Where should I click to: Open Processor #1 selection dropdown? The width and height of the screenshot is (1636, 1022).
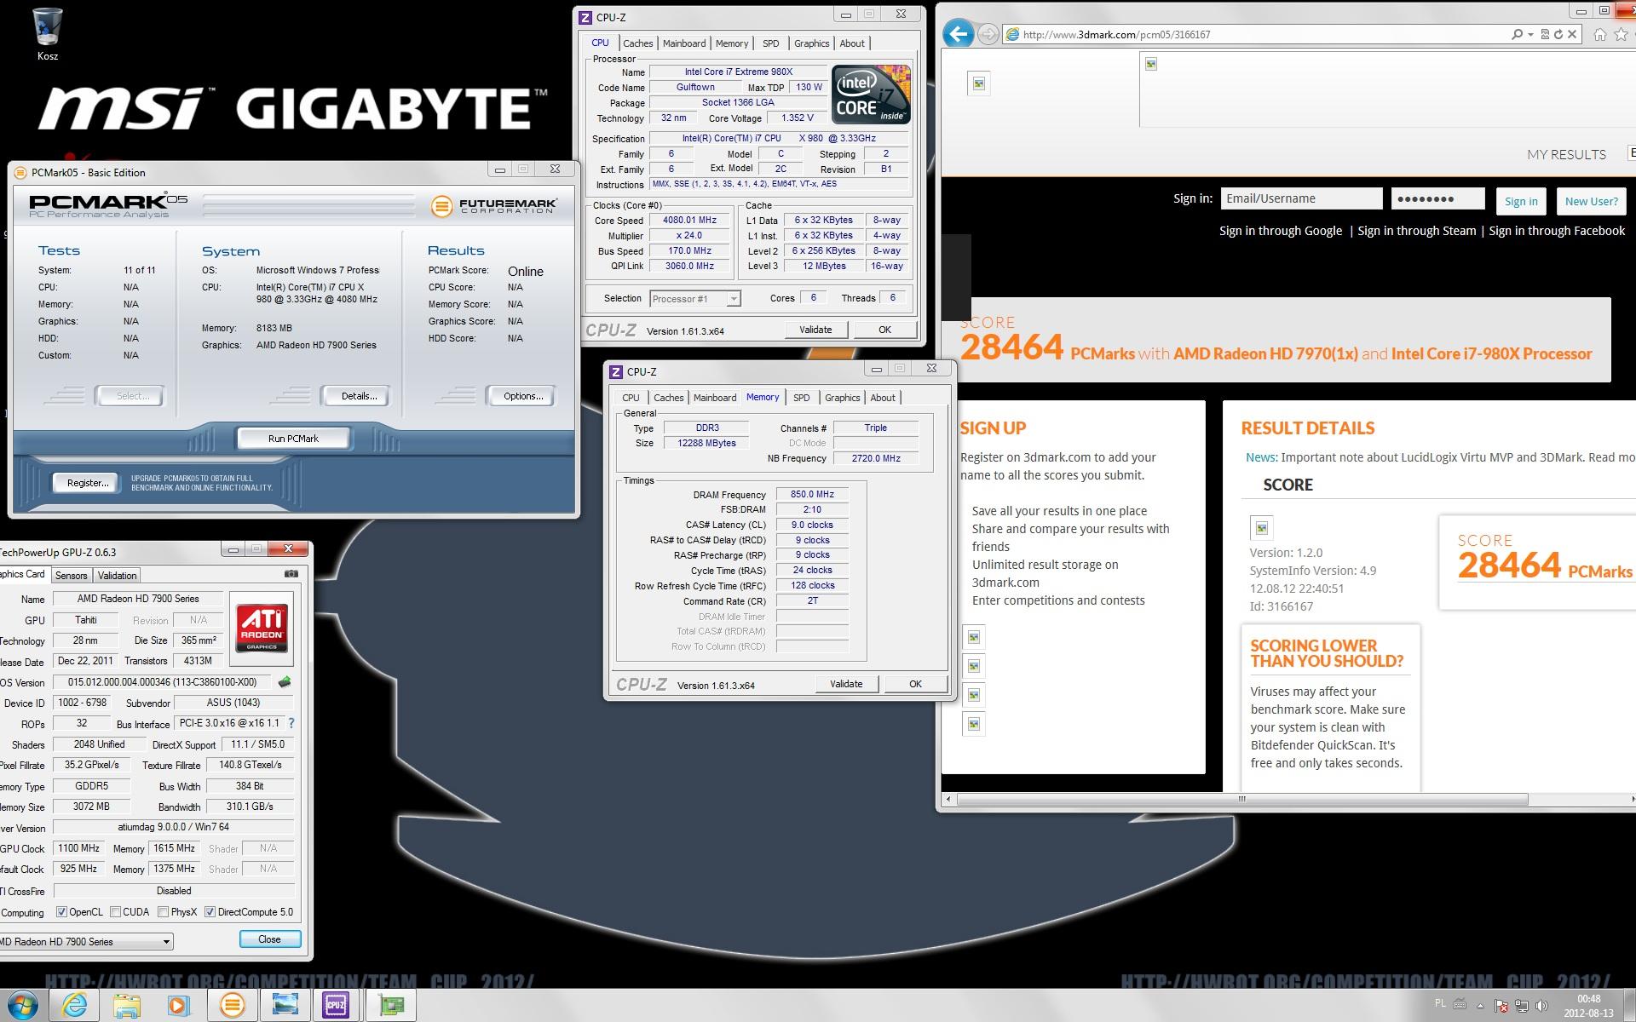click(695, 299)
